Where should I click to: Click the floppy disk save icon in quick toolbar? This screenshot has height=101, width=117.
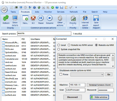pos(62,8)
